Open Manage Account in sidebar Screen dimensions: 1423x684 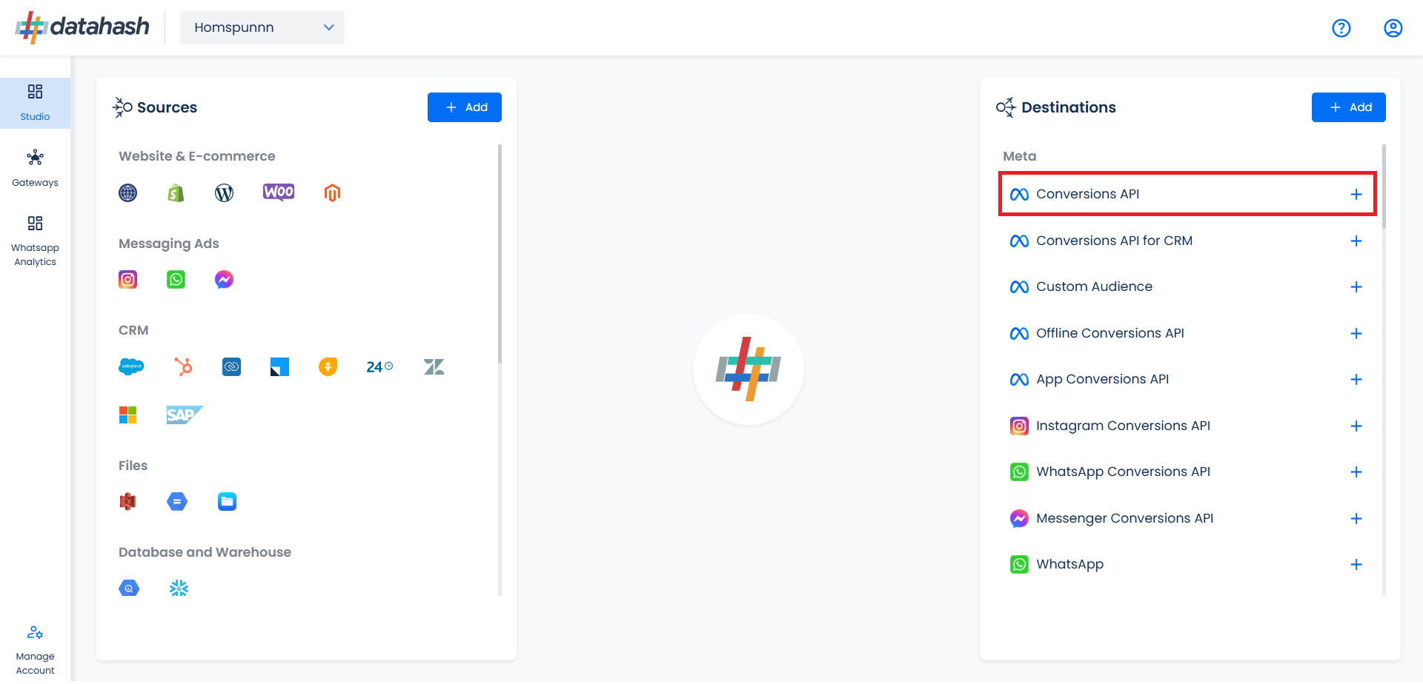click(x=35, y=650)
